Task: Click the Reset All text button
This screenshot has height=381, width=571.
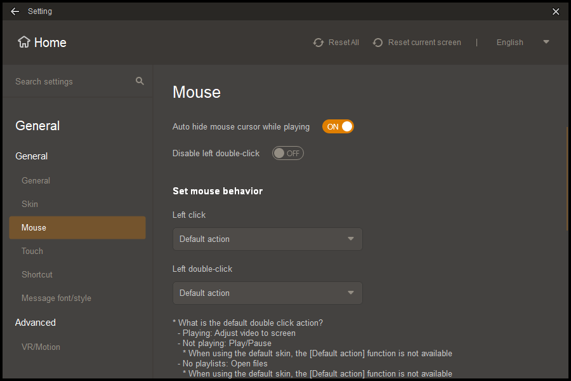Action: click(343, 43)
